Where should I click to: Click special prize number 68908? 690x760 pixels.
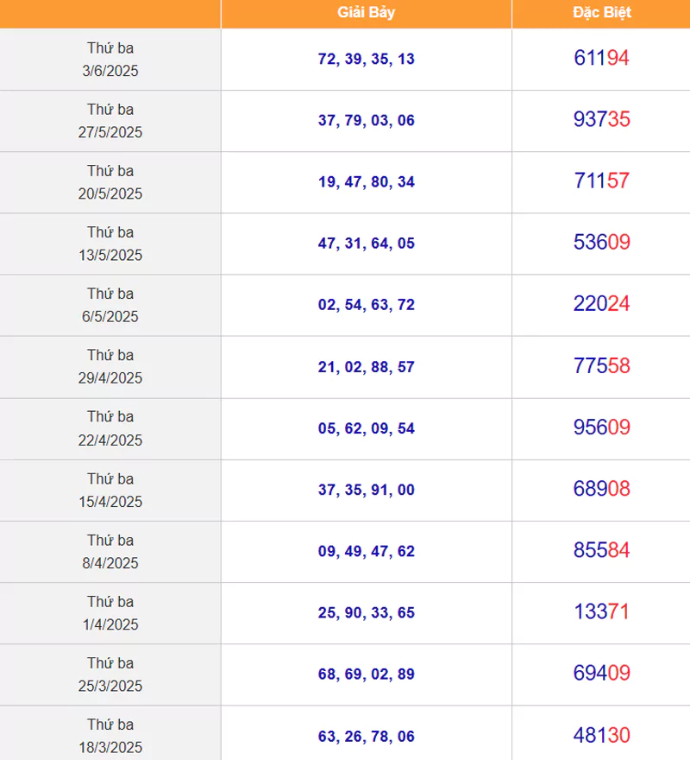[601, 489]
